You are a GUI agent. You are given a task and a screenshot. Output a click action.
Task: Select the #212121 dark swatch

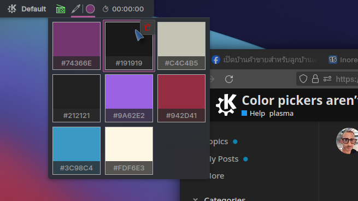click(x=77, y=98)
